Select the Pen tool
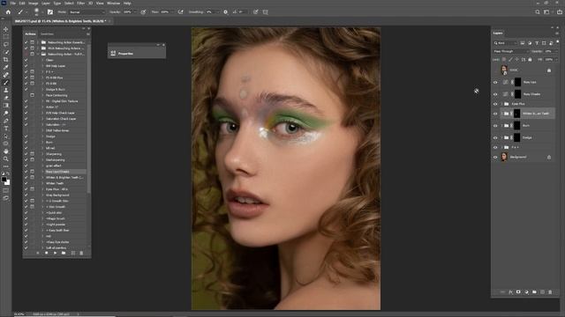The image size is (565, 317). tap(6, 121)
